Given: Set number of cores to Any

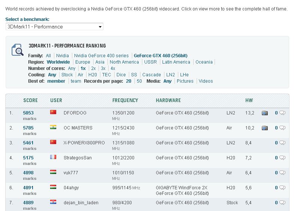Looking at the screenshot, I should point(72,68).
